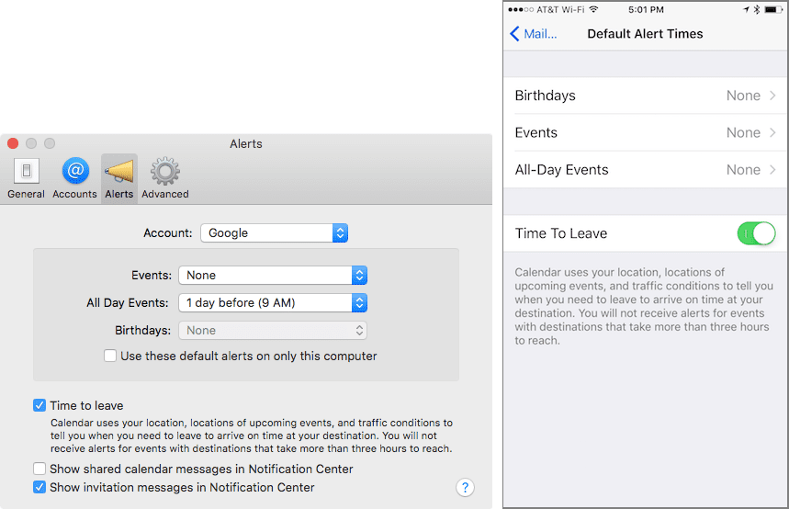
Task: Tap the Bluetooth status icon on iPhone
Action: point(756,9)
